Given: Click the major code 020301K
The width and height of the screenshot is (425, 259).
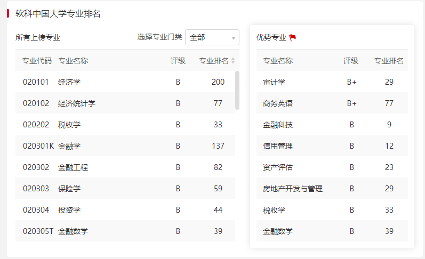Looking at the screenshot, I should pos(38,146).
